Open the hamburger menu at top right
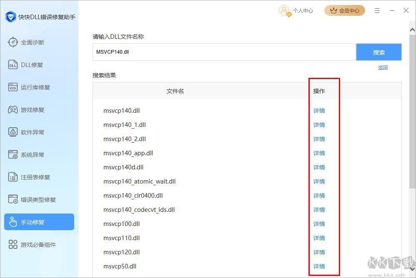 [x=377, y=10]
